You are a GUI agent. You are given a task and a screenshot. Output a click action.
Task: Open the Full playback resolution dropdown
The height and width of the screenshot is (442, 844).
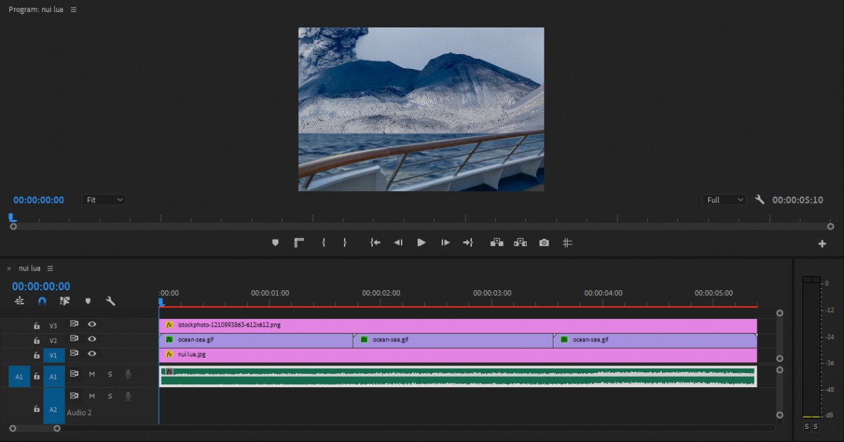[724, 200]
